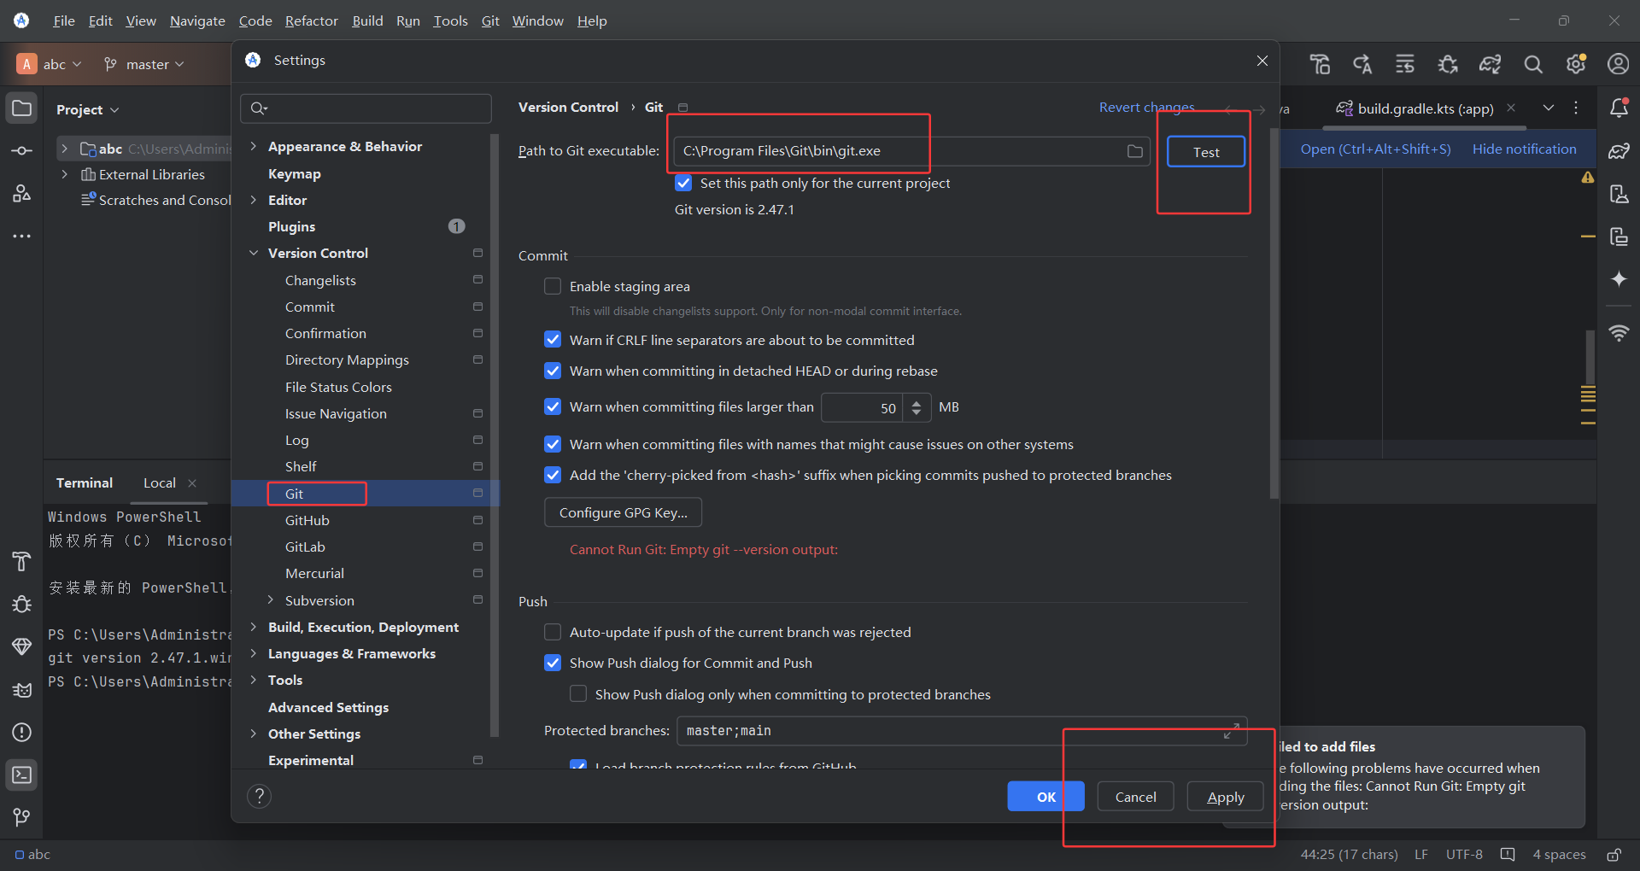Open IDE settings gear icon
This screenshot has height=871, width=1640.
[1576, 64]
